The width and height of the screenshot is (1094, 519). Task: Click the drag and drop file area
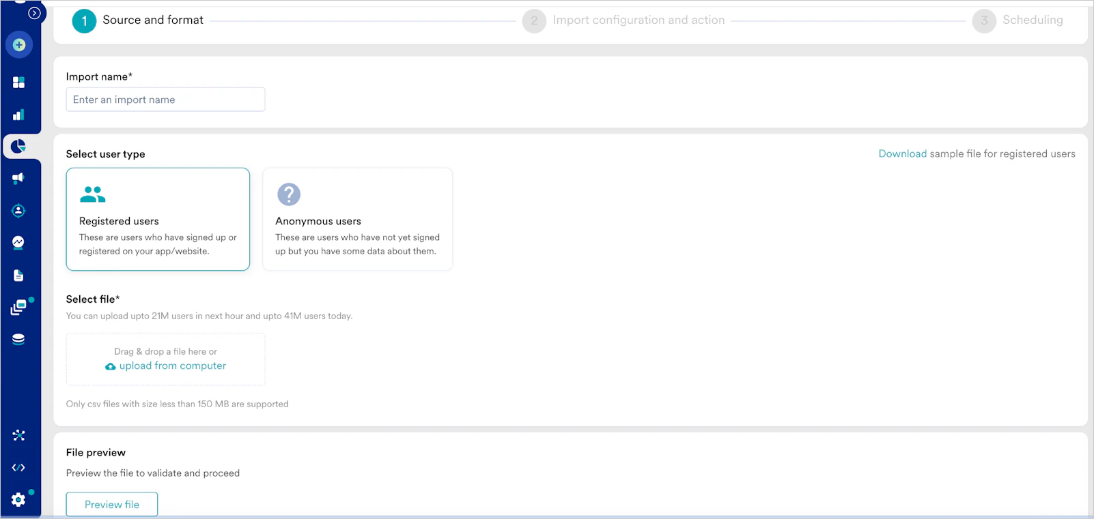[x=165, y=359]
